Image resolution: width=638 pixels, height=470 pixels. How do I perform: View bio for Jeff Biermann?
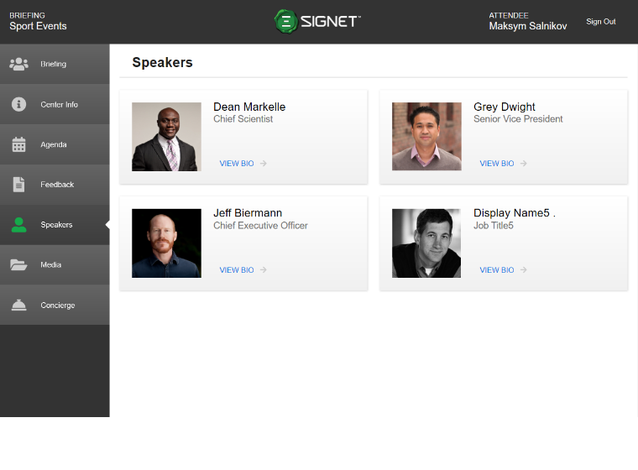237,270
